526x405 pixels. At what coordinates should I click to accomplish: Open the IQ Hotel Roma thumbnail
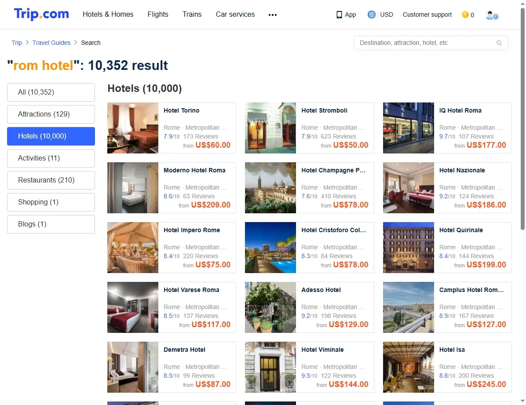click(x=409, y=128)
